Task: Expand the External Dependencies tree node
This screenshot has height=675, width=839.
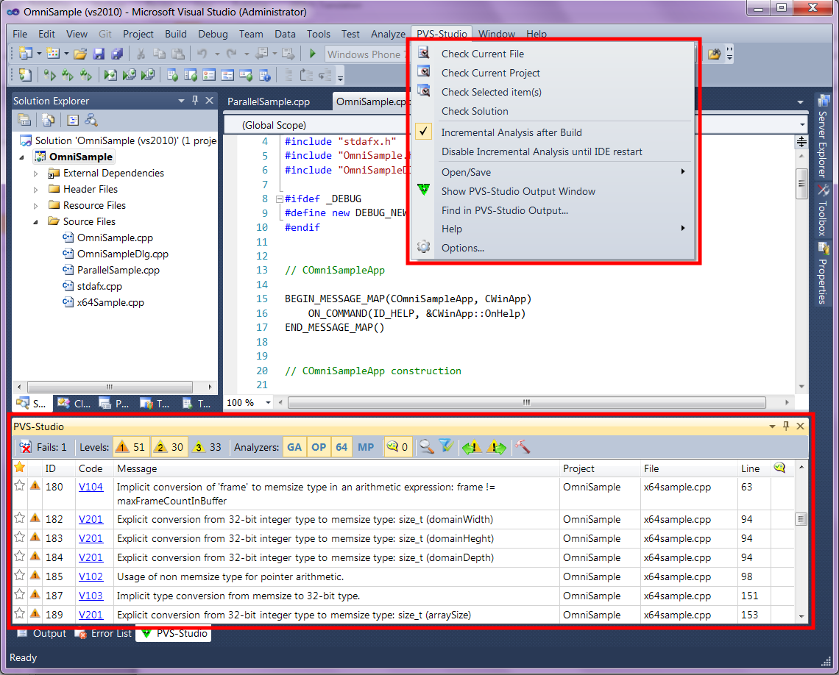Action: [x=36, y=174]
